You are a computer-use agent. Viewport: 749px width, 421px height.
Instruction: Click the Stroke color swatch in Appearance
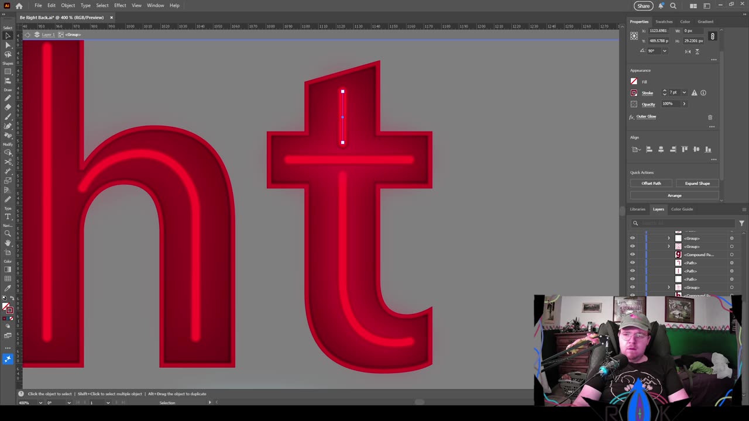(634, 93)
